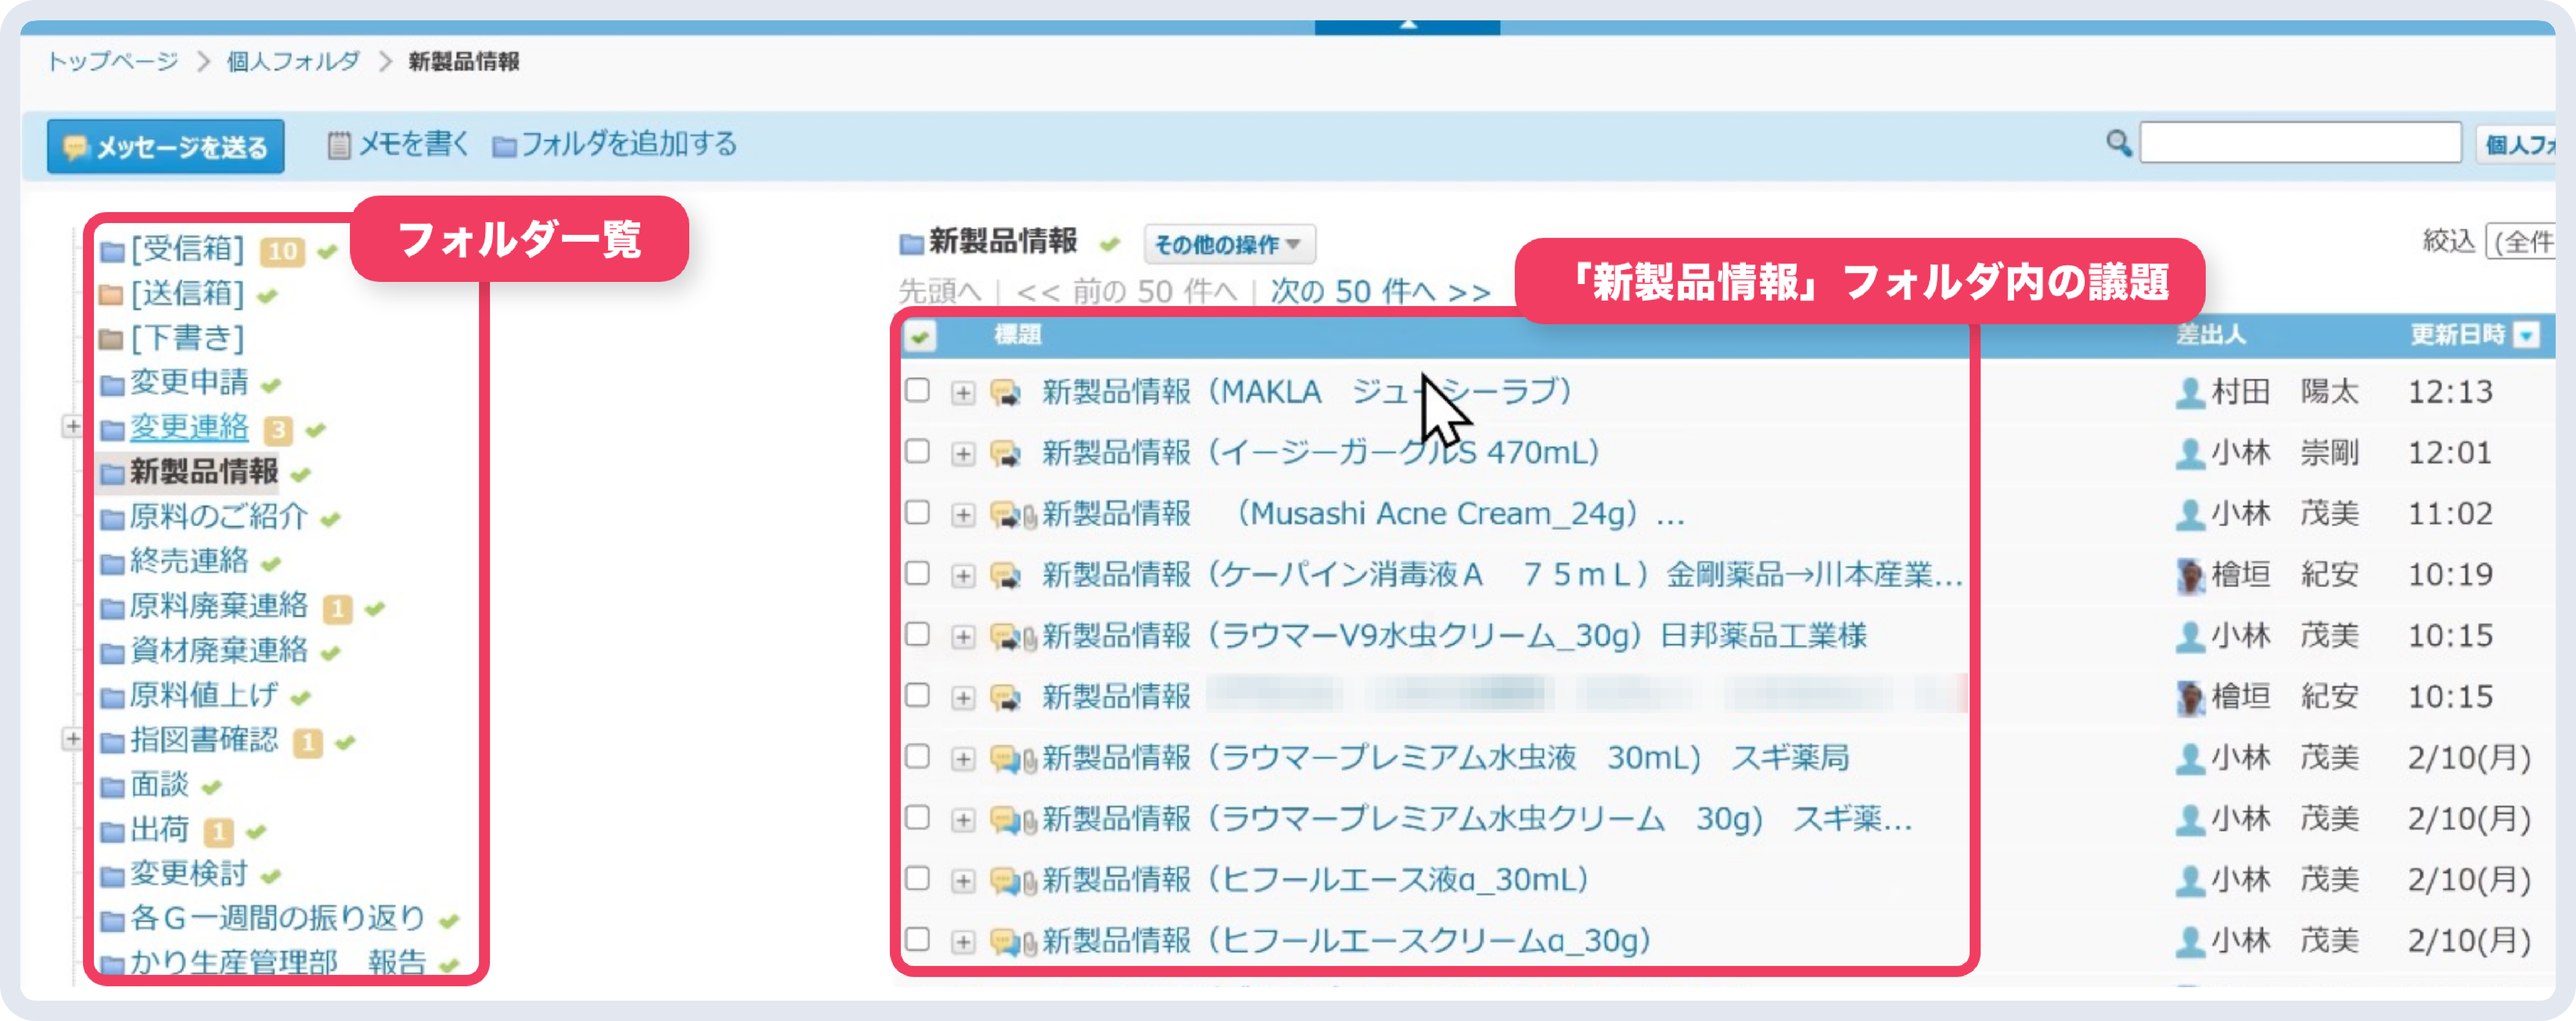The image size is (2576, 1021).
Task: Click attachment message icon of ラウマーV9 row
Action: pyautogui.click(x=1013, y=637)
